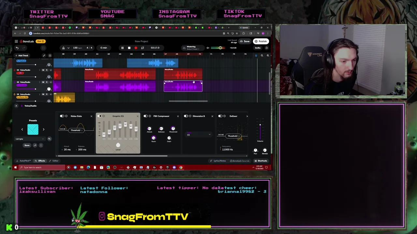Mute track 06 Voice/Audio
Screen dimensions: 417x234
[x=43, y=94]
